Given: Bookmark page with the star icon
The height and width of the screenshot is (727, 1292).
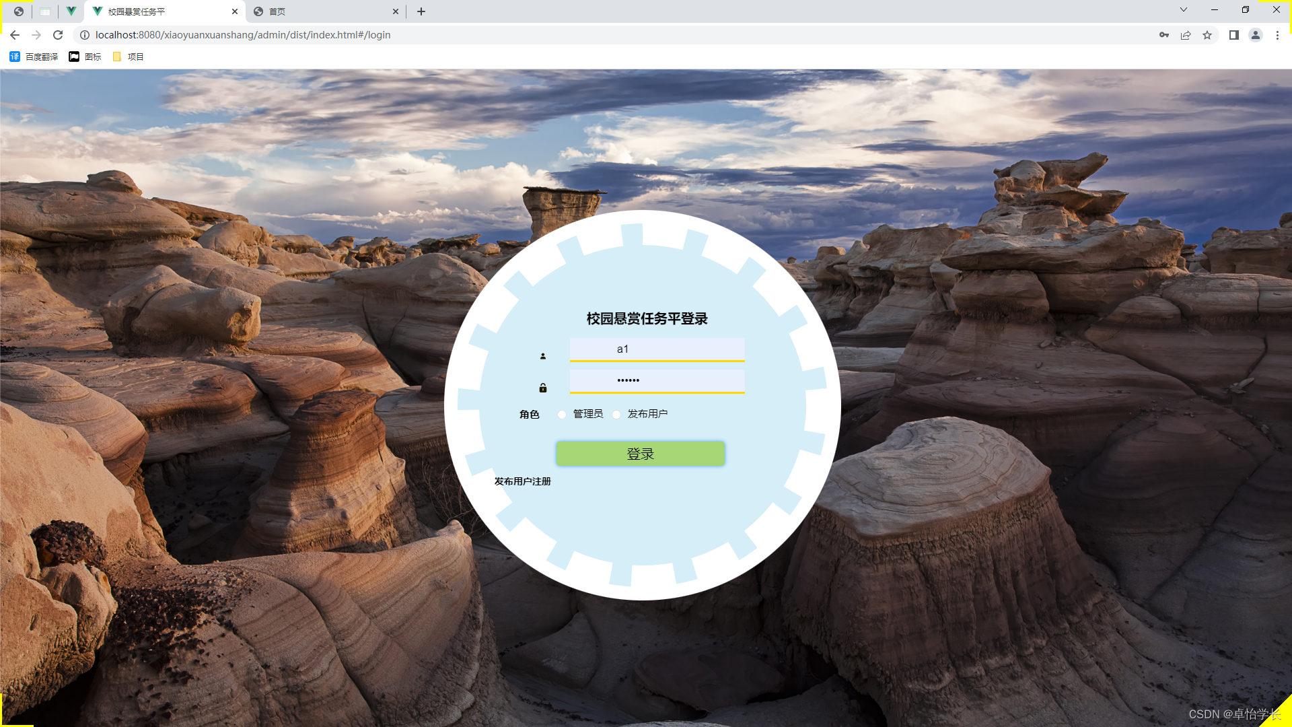Looking at the screenshot, I should click(x=1207, y=35).
